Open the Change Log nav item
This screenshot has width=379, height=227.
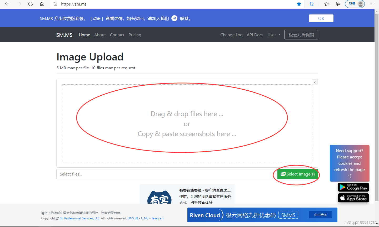(x=231, y=35)
